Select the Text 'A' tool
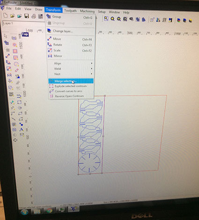The width and height of the screenshot is (199, 220). 21,129
